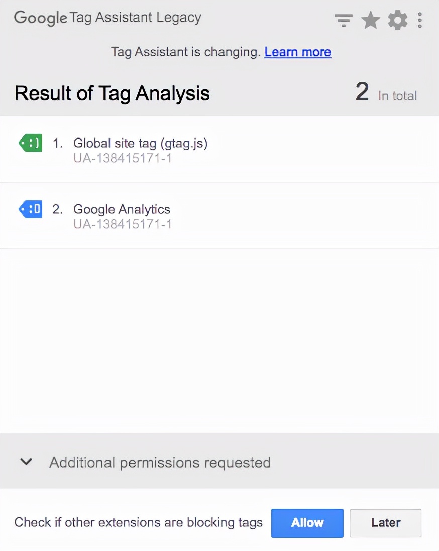Click the Result of Tag Analysis heading
The width and height of the screenshot is (439, 551).
click(x=112, y=93)
